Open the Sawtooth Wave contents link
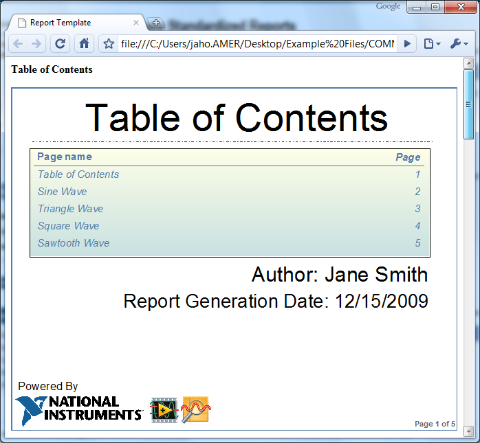The height and width of the screenshot is (443, 480). click(73, 243)
